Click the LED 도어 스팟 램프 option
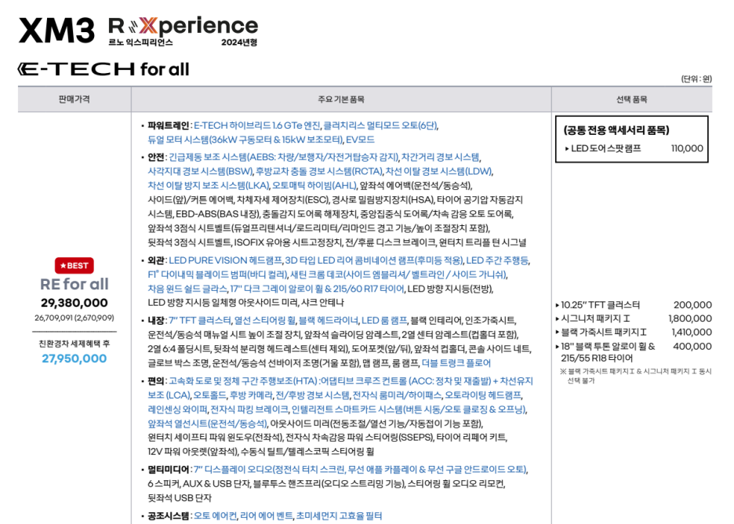734x524 pixels. [x=605, y=148]
